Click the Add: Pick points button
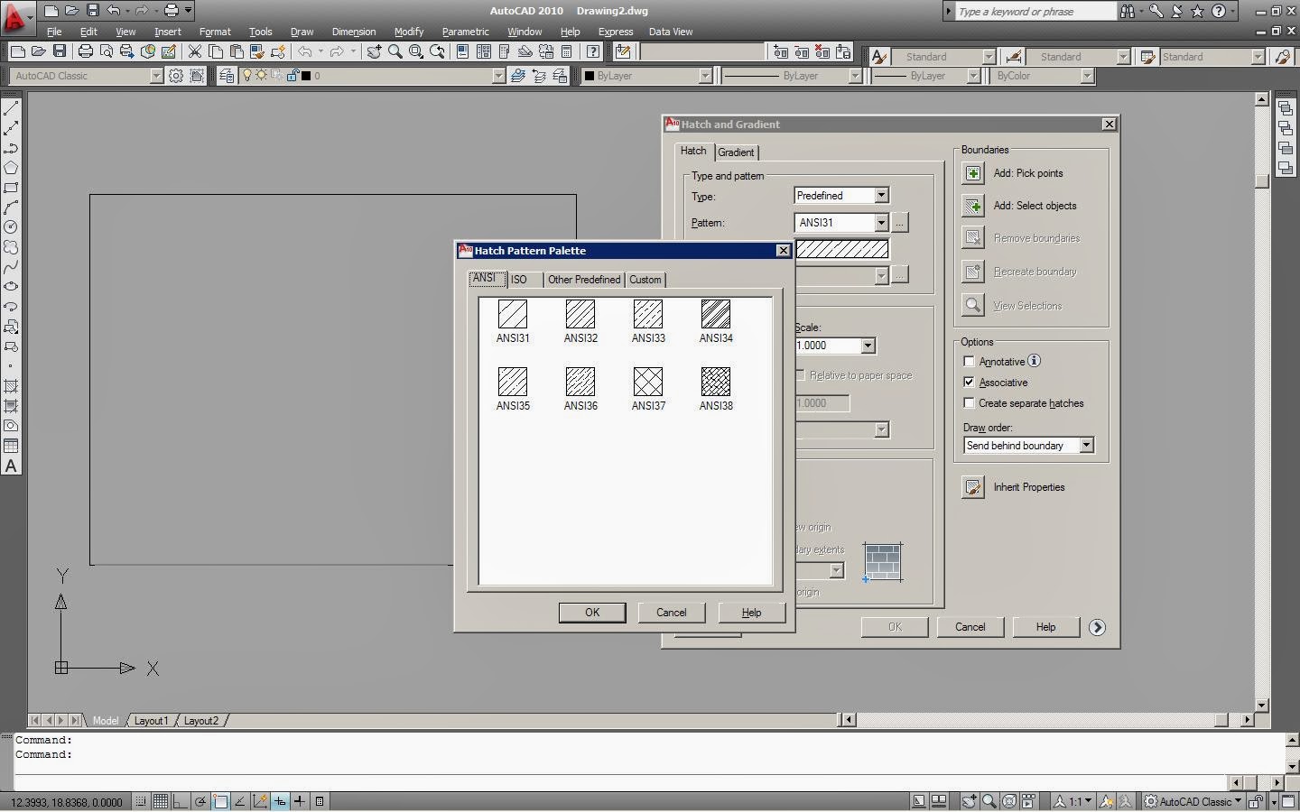 click(x=973, y=172)
